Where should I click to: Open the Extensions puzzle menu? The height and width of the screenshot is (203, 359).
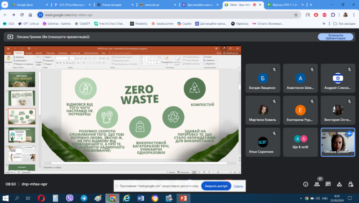click(x=333, y=15)
